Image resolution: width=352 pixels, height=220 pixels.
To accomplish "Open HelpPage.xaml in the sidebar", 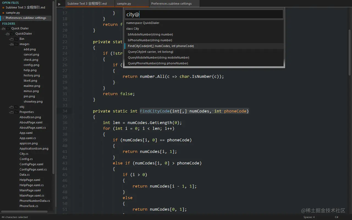I will [x=30, y=180].
